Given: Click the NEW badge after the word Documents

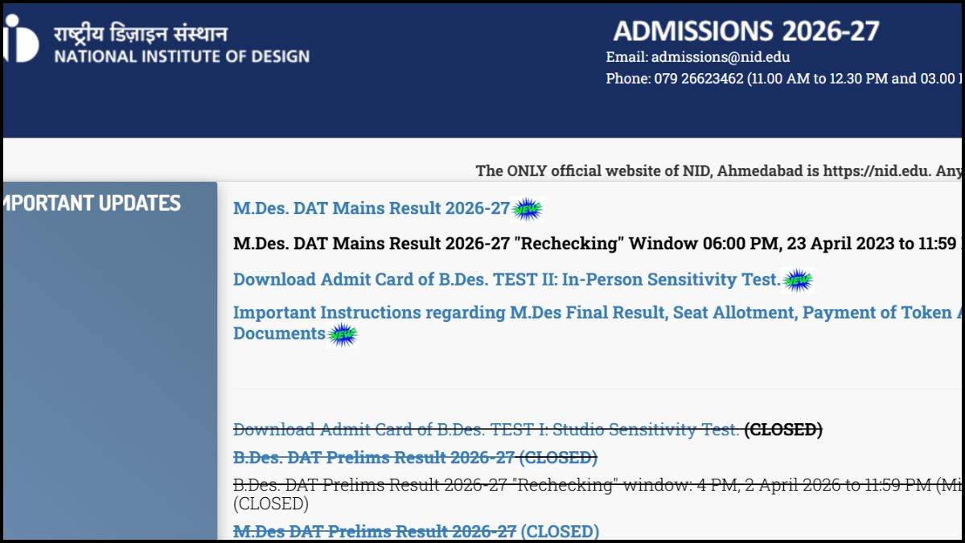Looking at the screenshot, I should tap(343, 335).
